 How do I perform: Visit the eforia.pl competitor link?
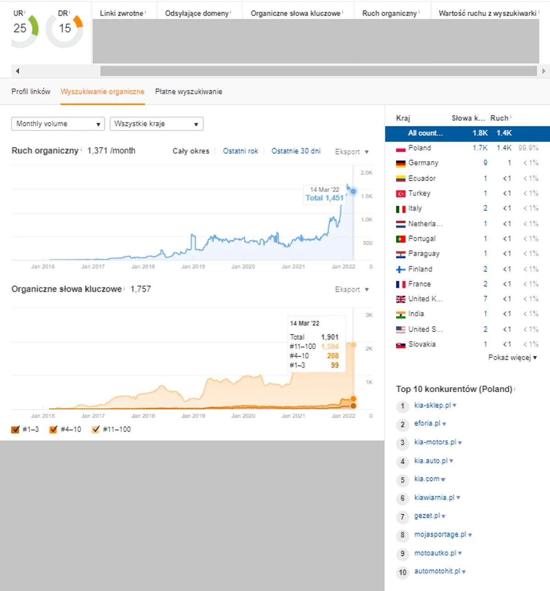pyautogui.click(x=427, y=424)
